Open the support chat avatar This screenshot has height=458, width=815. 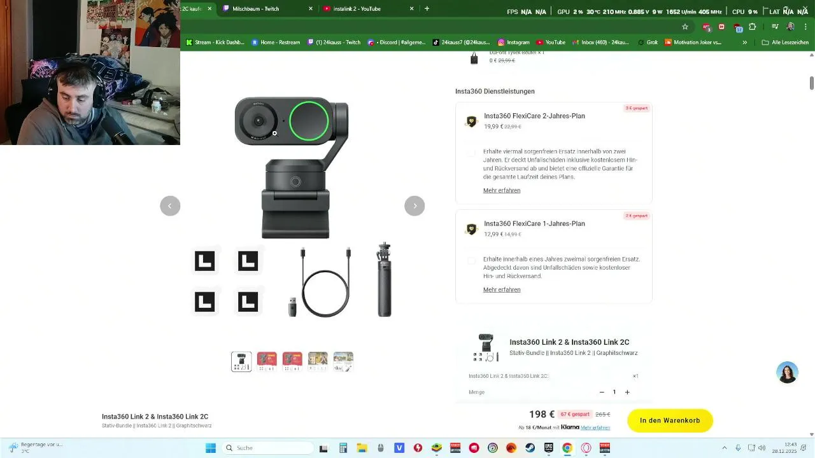pyautogui.click(x=788, y=373)
